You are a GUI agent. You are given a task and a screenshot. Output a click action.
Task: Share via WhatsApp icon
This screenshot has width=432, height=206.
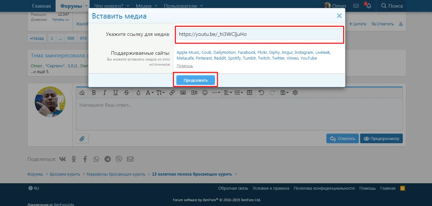[x=96, y=159]
